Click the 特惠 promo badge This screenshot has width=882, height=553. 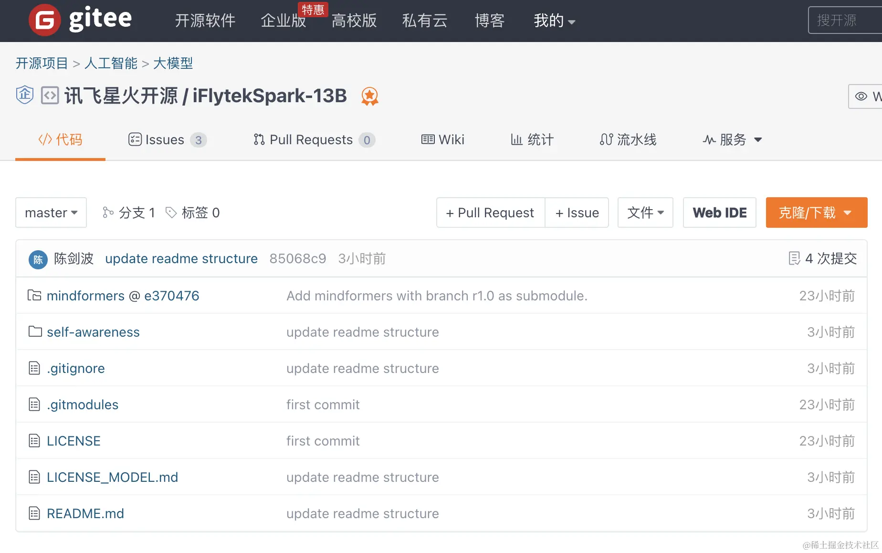(313, 10)
